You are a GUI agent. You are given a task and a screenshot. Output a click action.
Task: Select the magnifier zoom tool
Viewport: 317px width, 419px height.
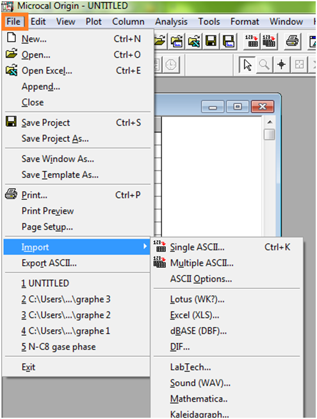coord(264,65)
